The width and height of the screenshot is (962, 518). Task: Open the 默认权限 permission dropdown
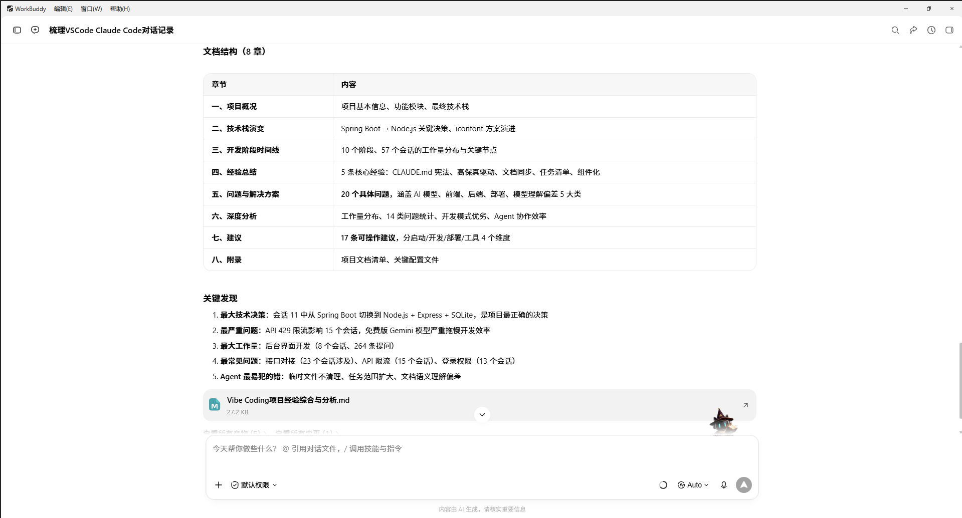(254, 485)
